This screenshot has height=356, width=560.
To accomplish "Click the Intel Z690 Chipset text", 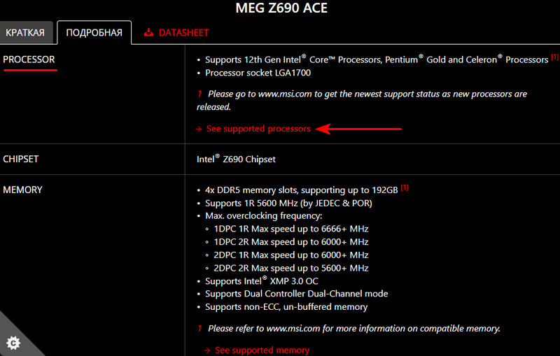I will [236, 159].
